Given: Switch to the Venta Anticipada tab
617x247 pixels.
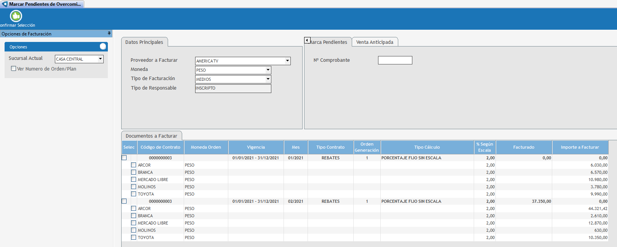Looking at the screenshot, I should tap(375, 42).
